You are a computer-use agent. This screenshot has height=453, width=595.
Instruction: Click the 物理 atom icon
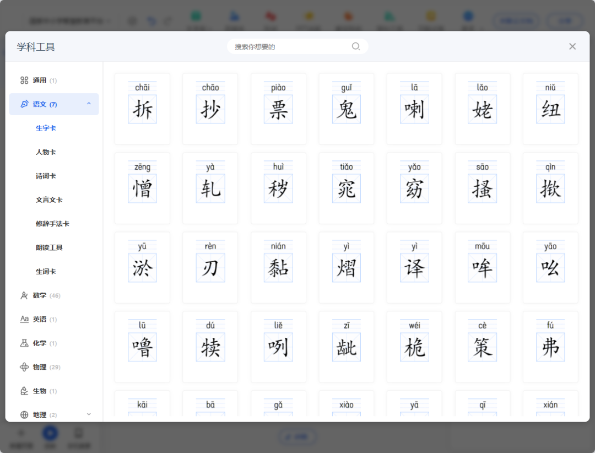point(24,367)
